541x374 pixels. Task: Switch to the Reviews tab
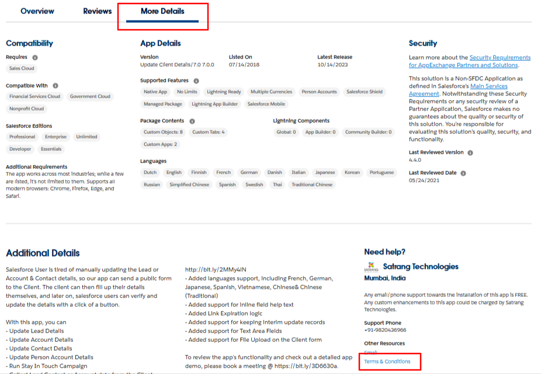point(98,11)
